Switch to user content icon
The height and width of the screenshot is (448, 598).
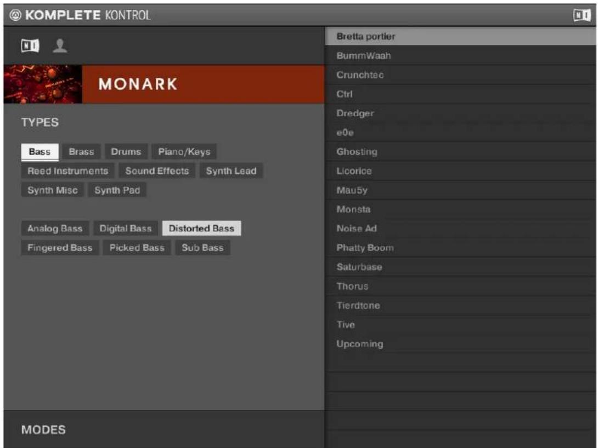click(x=60, y=46)
